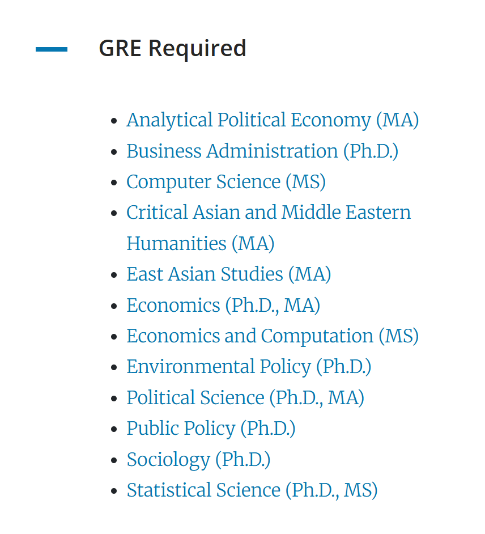Click the bullet before Environmental Policy (Ph.D.)

[x=115, y=368]
